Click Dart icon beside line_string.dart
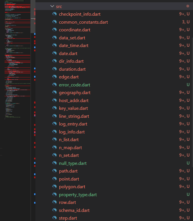This screenshot has width=193, height=221. (x=55, y=116)
